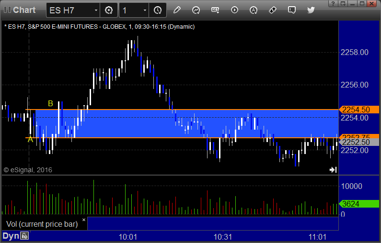Close the Vol current price bar label
Image resolution: width=381 pixels, height=243 pixels.
[x=84, y=220]
